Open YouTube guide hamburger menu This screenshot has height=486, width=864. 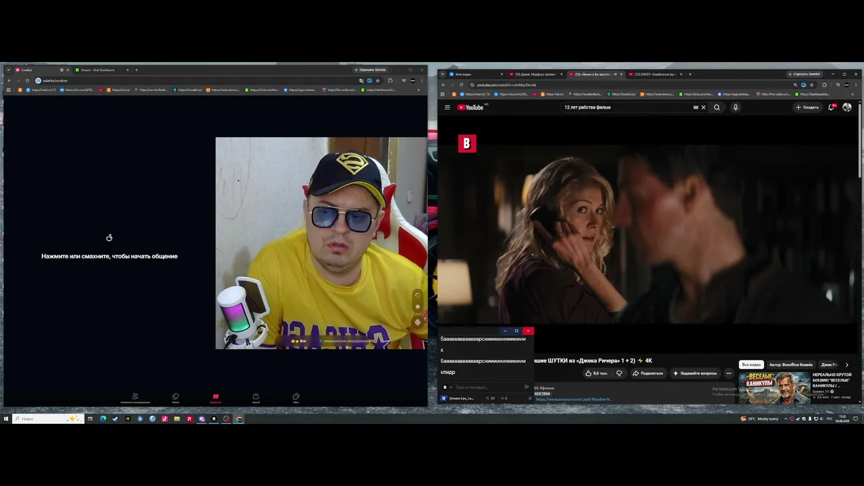click(x=447, y=107)
